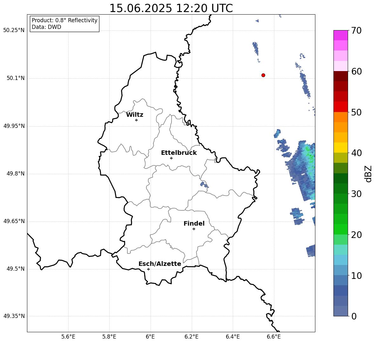Click the 50 tick label on colorbar
This screenshot has width=376, height=343.
(x=356, y=112)
